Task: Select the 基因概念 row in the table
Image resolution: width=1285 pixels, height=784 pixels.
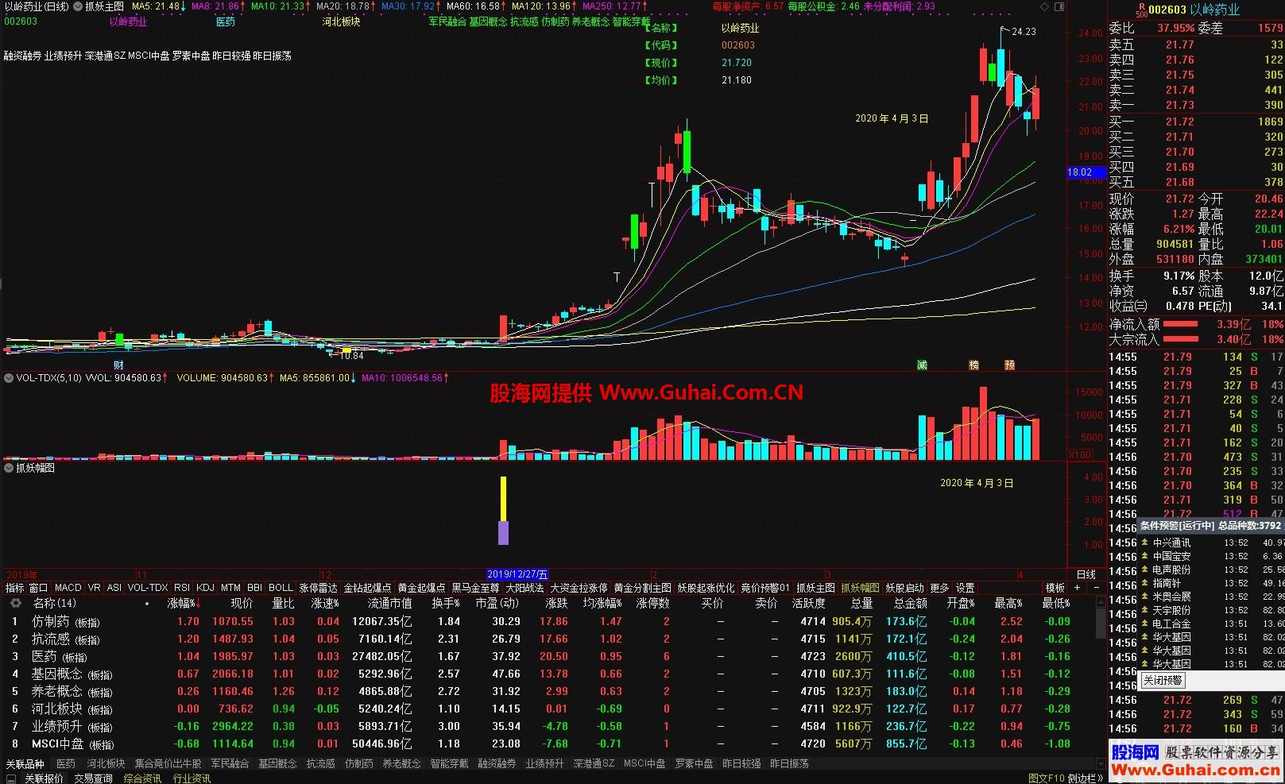Action: pyautogui.click(x=552, y=674)
